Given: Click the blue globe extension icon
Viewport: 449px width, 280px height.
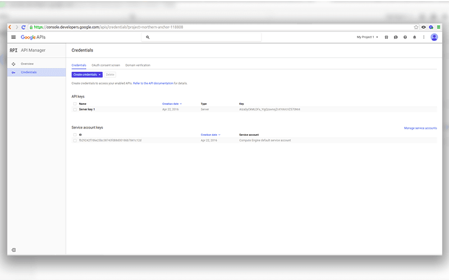Looking at the screenshot, I should 431,27.
